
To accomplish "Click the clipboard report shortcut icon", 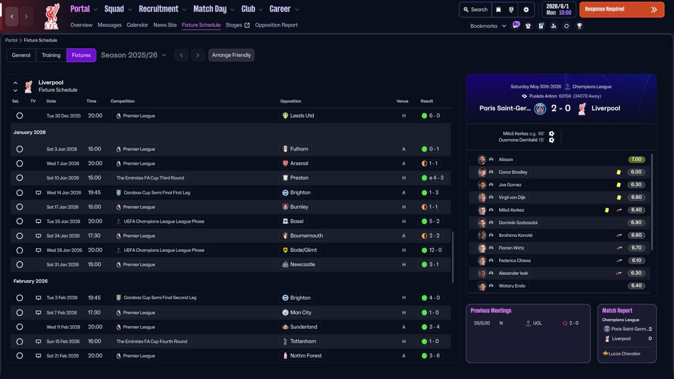I will [x=541, y=26].
